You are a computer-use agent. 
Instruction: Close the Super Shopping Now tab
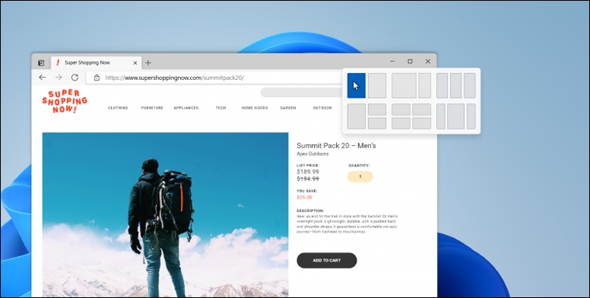click(135, 63)
